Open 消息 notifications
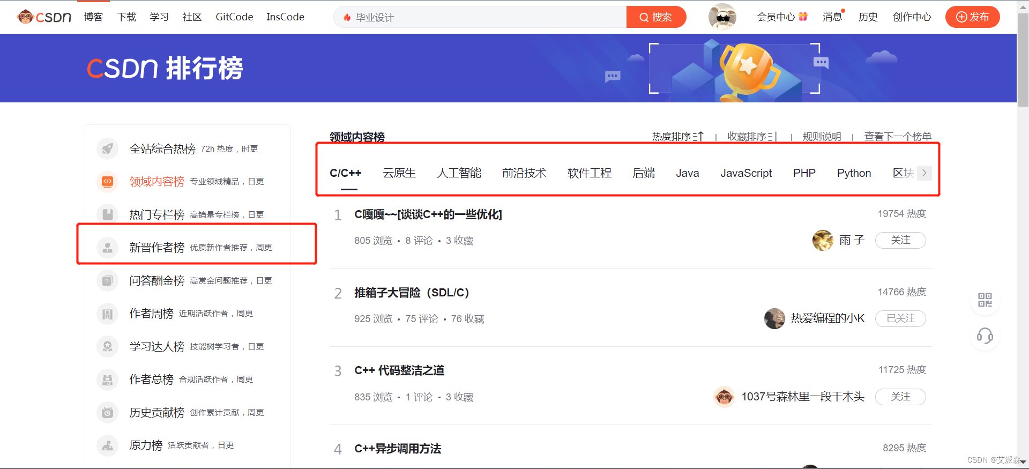Screen dimensions: 1029x469 833,17
